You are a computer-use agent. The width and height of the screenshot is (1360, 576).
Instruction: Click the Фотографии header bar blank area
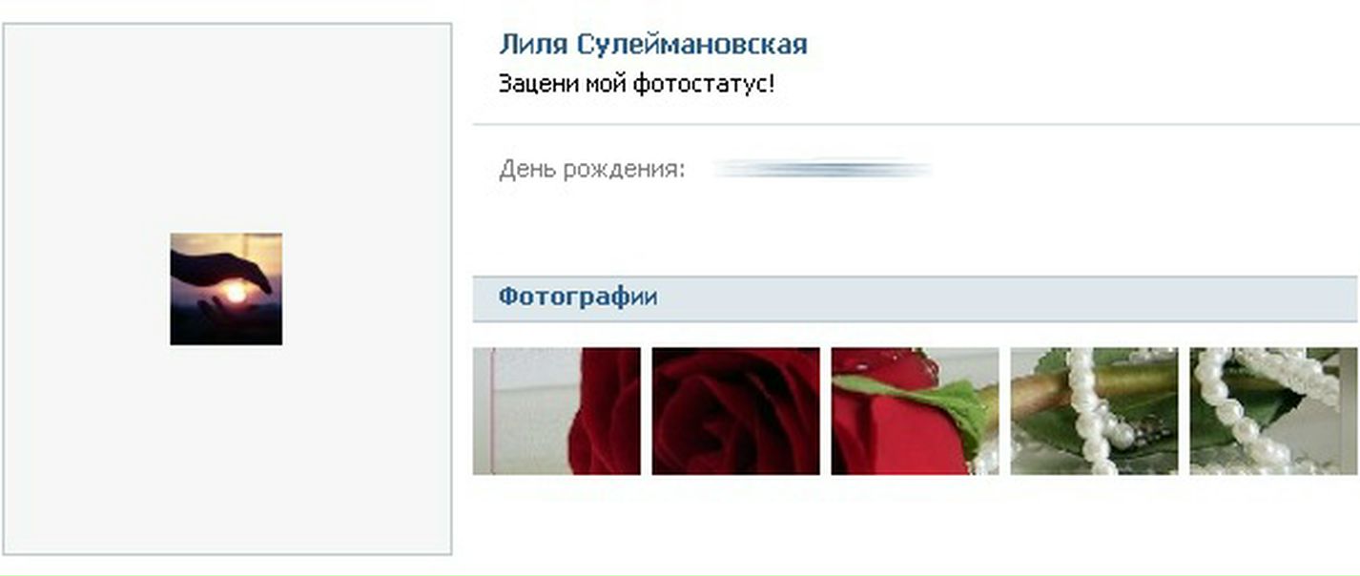tap(1001, 298)
